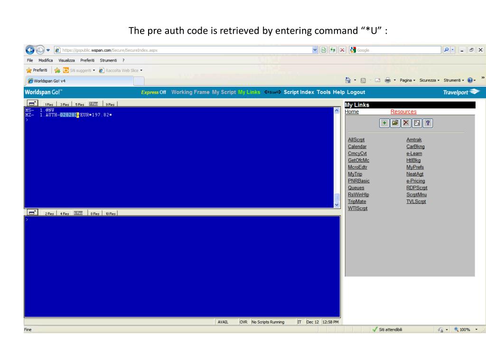This screenshot has width=486, height=364.
Task: Open the recent pages dropdown beside Forward
Action: pyautogui.click(x=48, y=50)
